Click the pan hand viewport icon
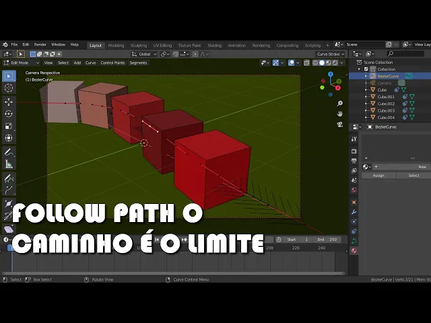 tap(340, 114)
